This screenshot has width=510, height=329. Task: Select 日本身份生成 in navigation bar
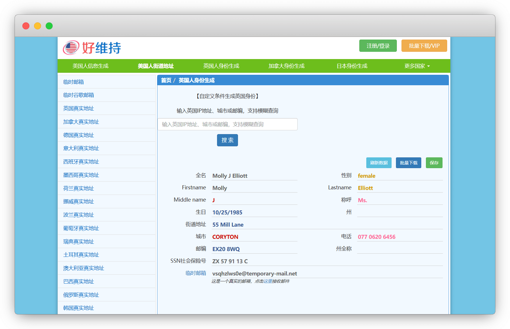coord(352,66)
